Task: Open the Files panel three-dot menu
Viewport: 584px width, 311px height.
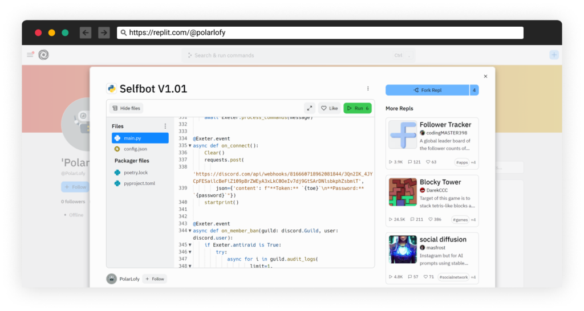Action: 165,126
